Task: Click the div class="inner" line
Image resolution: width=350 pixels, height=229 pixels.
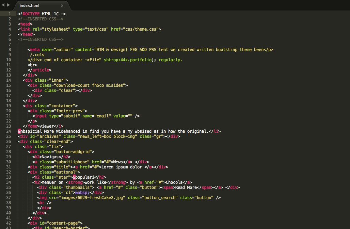Action: point(45,80)
